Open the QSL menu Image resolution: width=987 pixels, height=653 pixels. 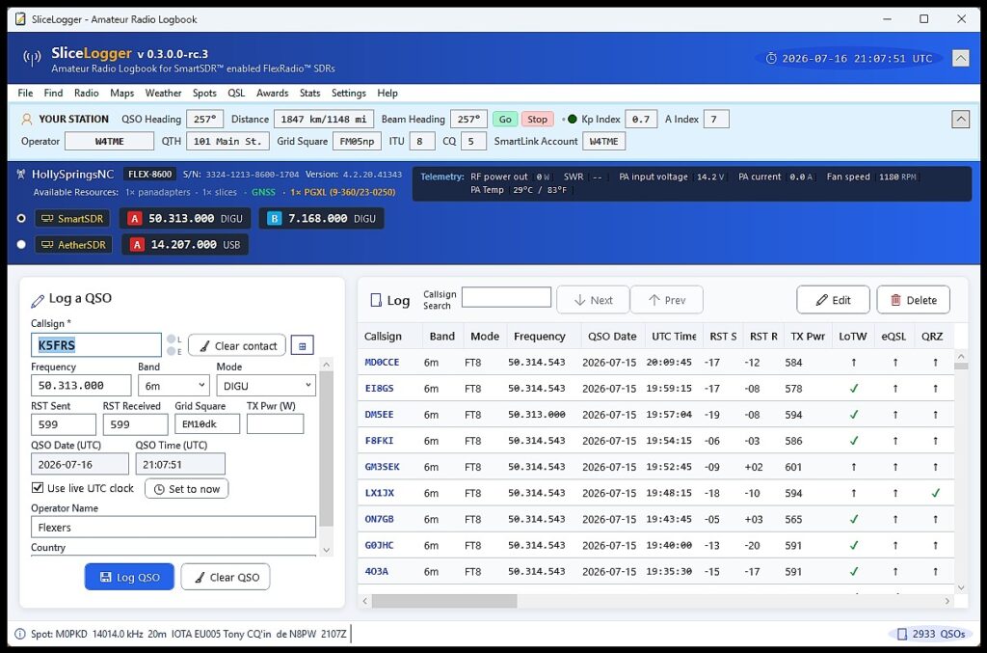point(236,93)
